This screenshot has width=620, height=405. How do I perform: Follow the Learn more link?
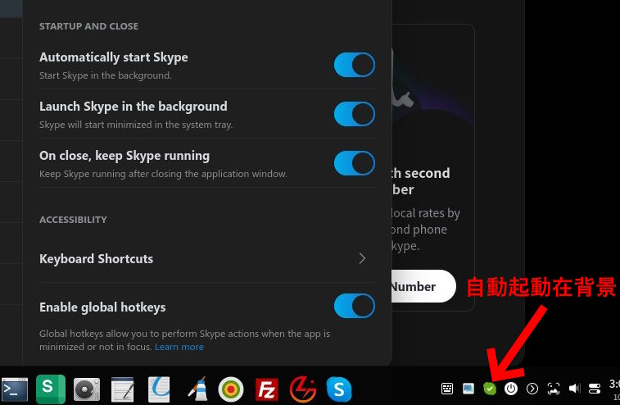coord(179,347)
